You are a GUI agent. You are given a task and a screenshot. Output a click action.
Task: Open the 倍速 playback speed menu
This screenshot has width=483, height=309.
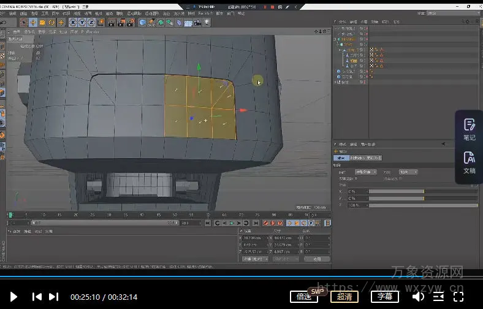point(305,297)
